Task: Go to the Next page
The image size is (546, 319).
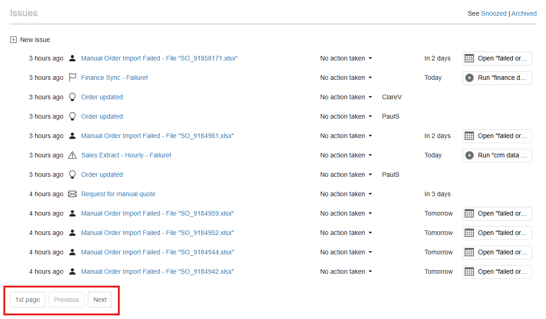Action: point(100,300)
